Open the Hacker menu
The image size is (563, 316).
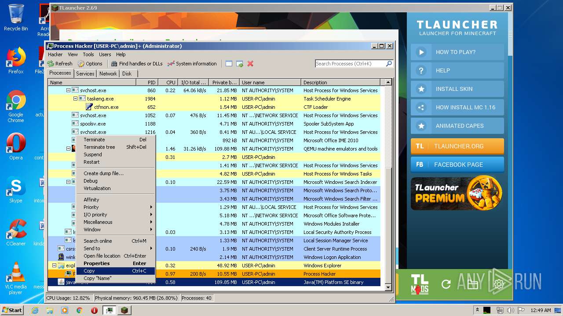(55, 54)
